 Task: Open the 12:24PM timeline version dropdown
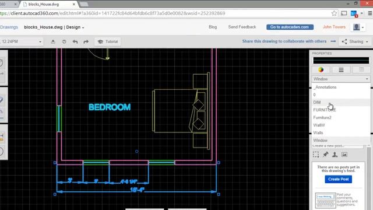coord(21,41)
